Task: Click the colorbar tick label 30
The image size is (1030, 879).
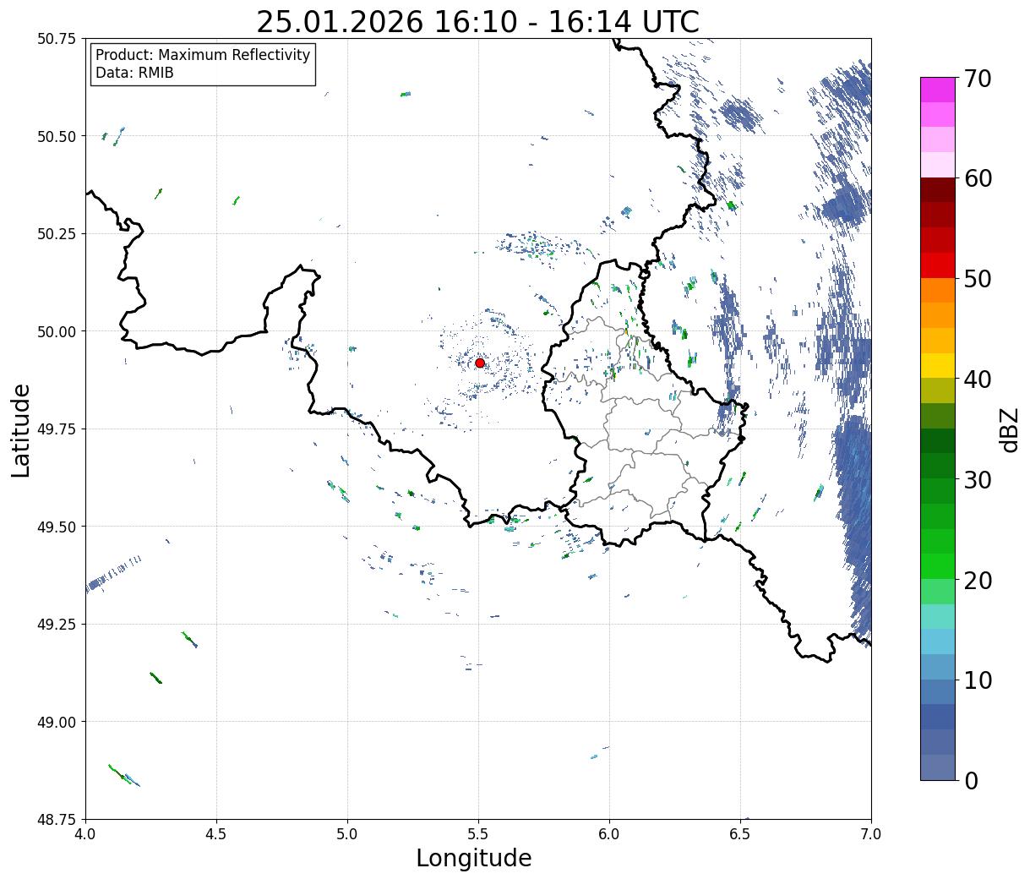Action: (x=978, y=479)
